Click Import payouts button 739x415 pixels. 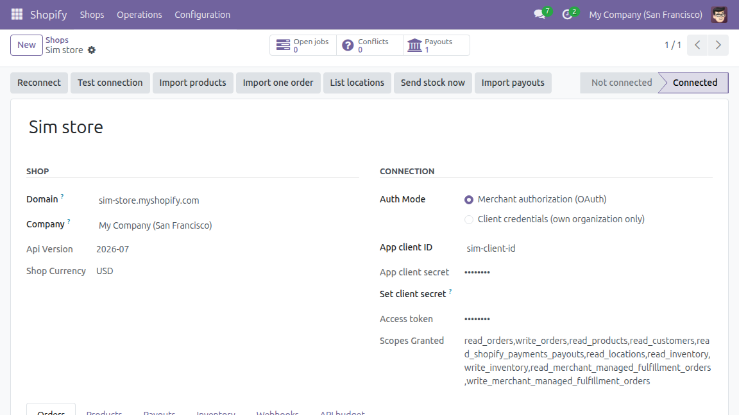pos(513,83)
